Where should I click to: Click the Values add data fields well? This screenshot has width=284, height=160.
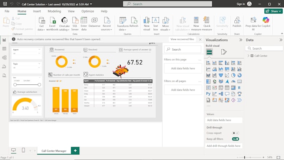[x=224, y=120]
